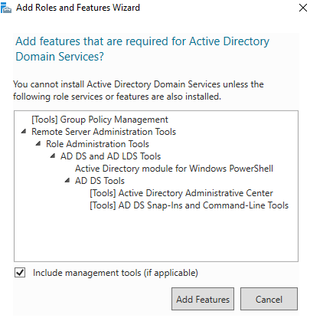
Task: Select [Tools] Active Directory Administrative Center
Action: coord(181,193)
